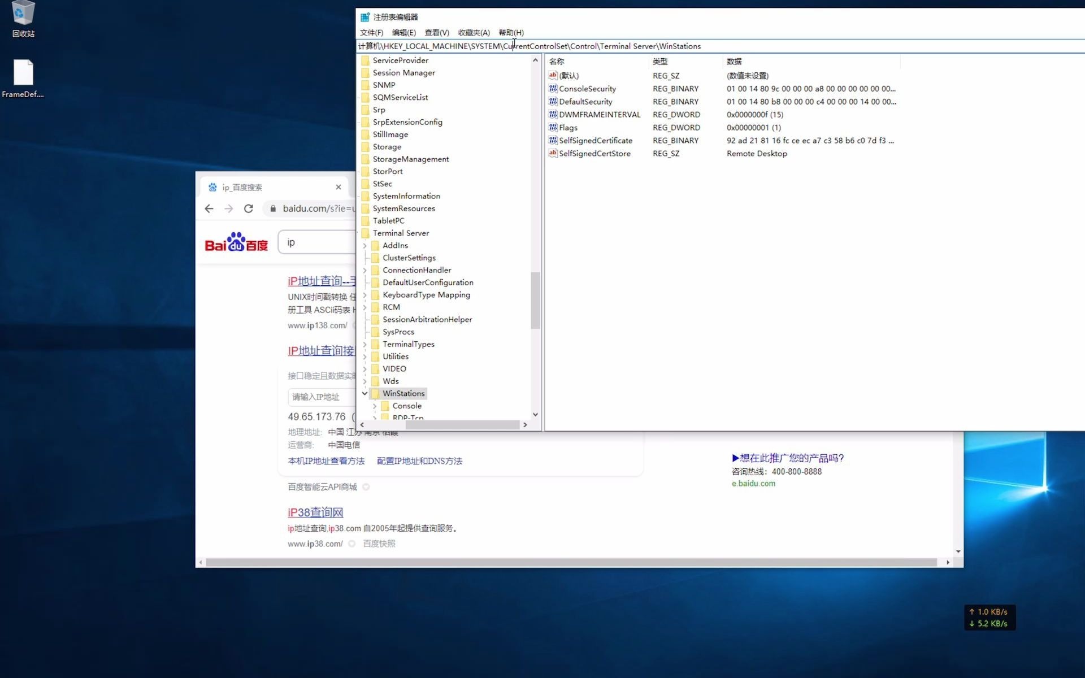Click the browser back arrow icon
Image resolution: width=1085 pixels, height=678 pixels.
(x=209, y=208)
